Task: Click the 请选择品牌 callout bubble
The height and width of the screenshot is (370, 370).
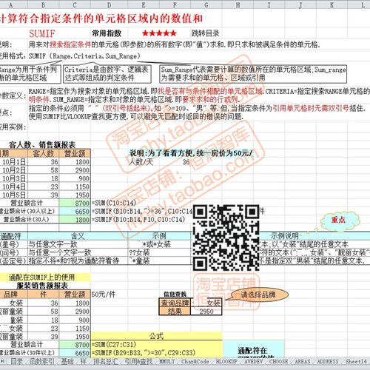Action: [258, 295]
